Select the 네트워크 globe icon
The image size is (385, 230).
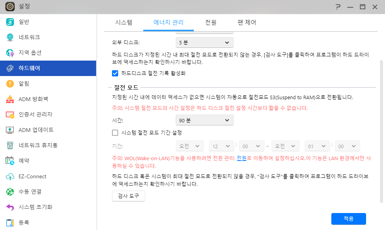[x=10, y=37]
